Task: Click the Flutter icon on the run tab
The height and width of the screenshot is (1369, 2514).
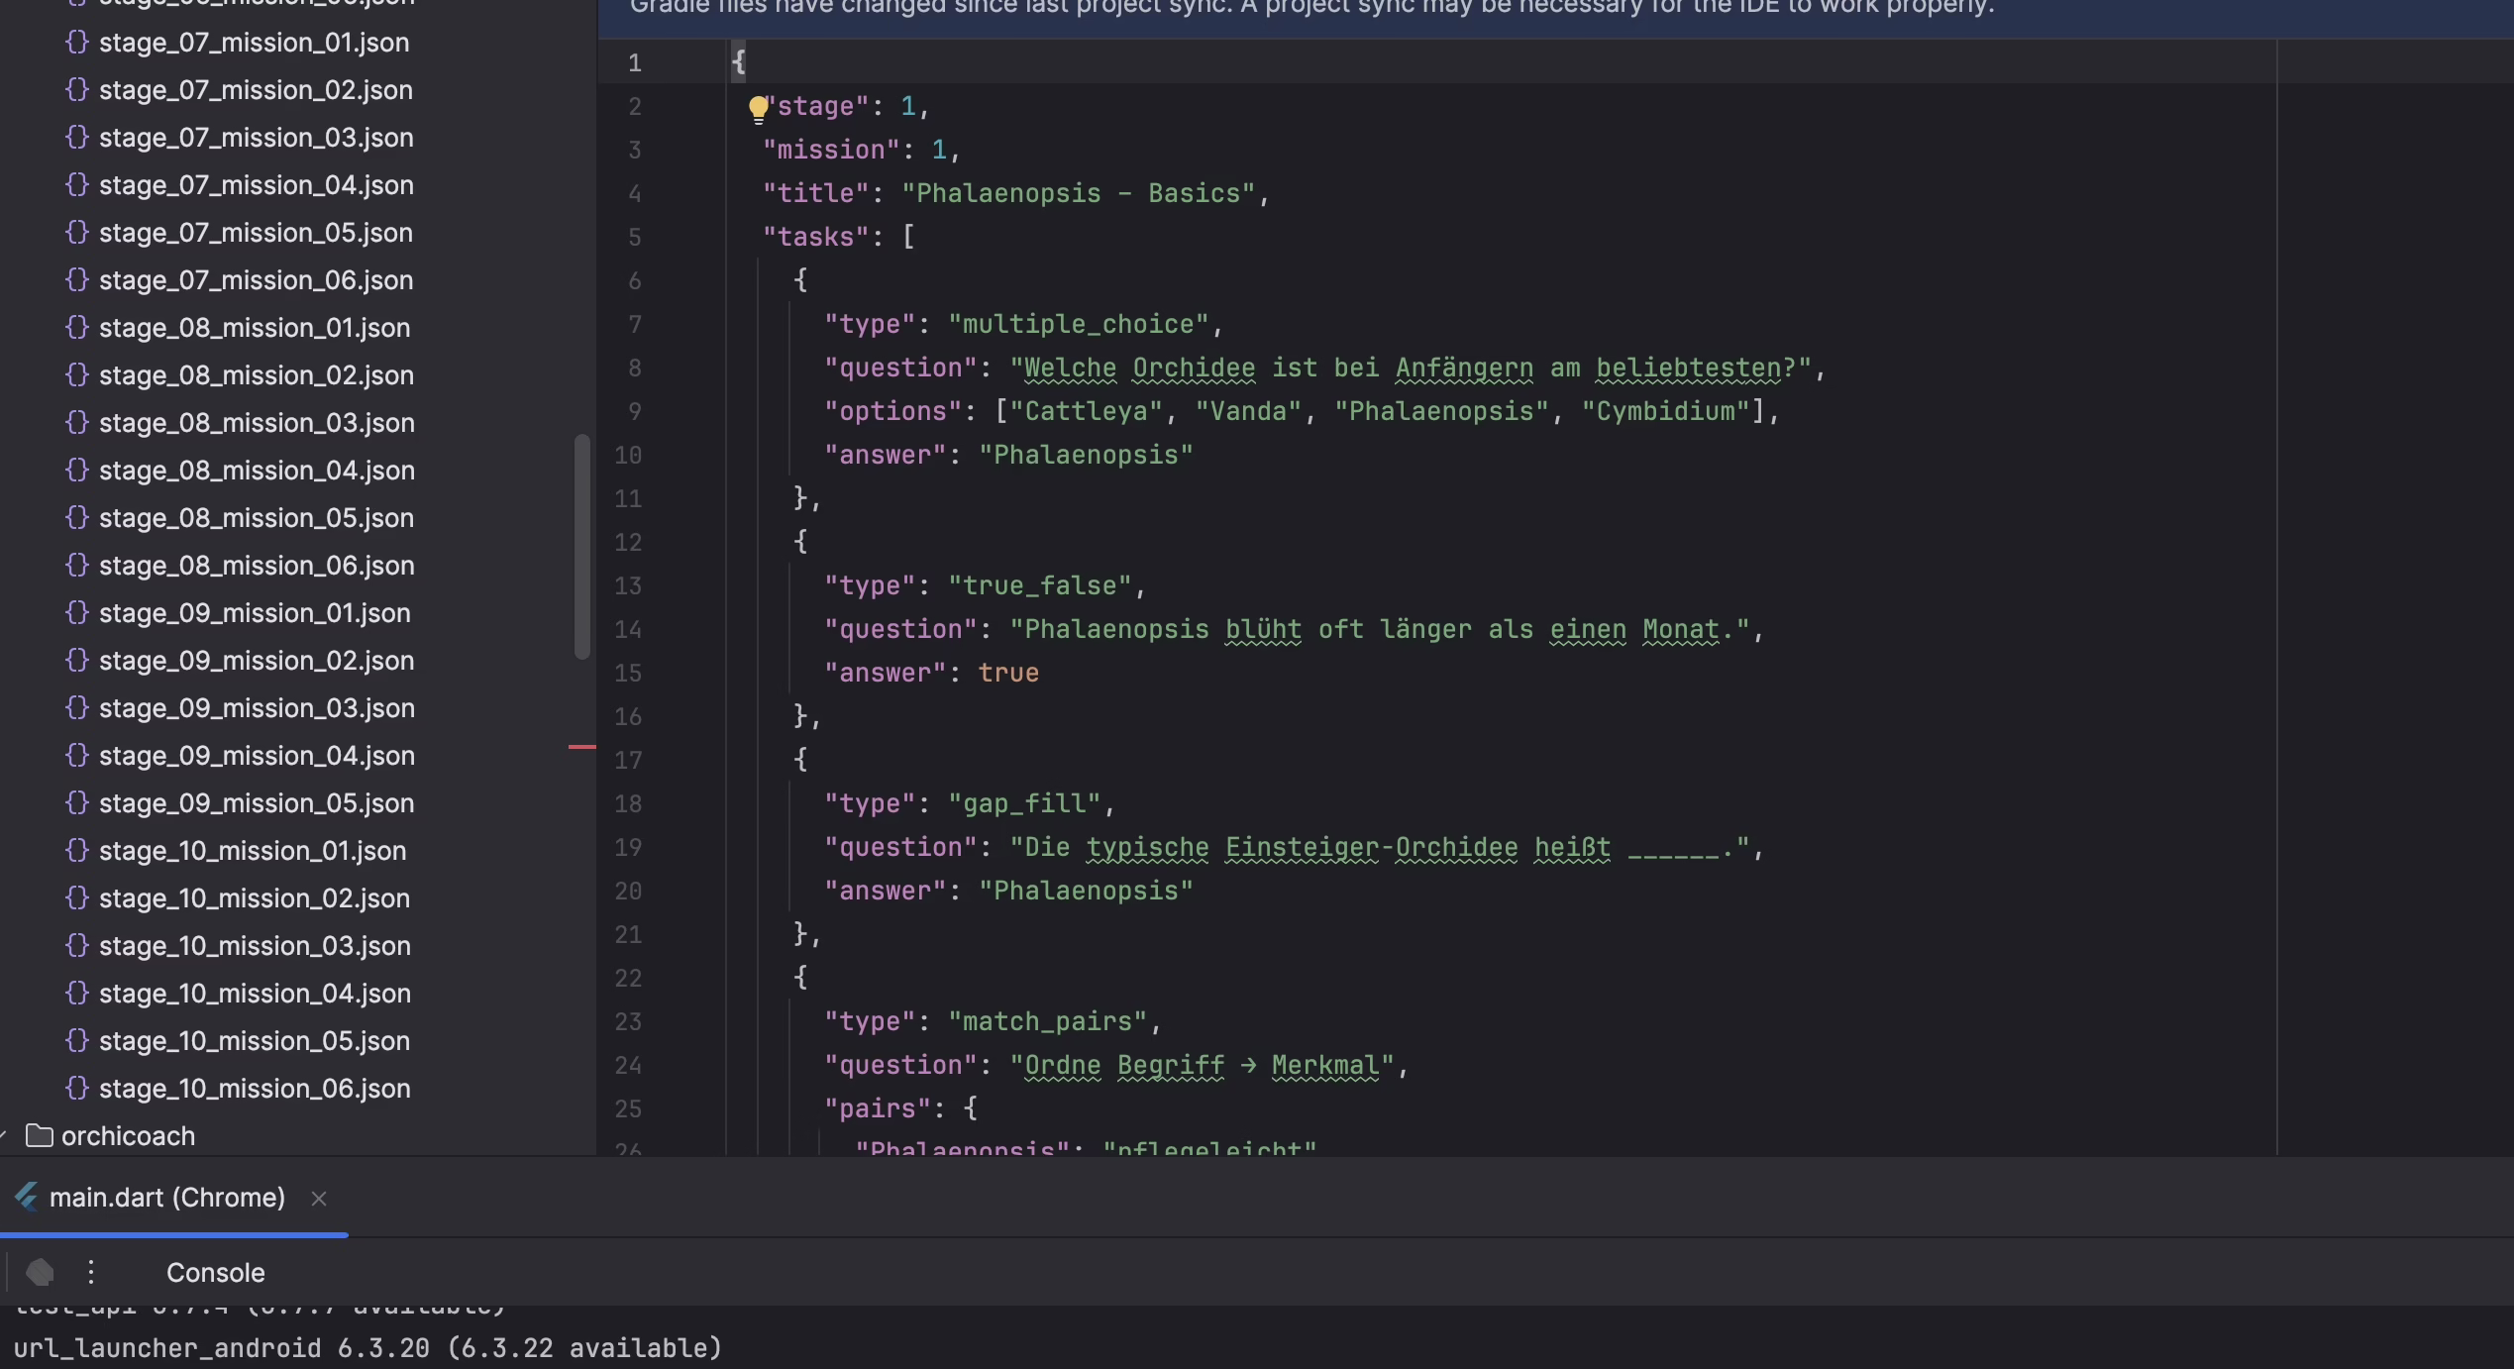Action: [26, 1197]
